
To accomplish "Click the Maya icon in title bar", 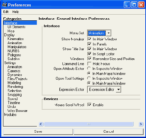I will [x=5, y=5].
